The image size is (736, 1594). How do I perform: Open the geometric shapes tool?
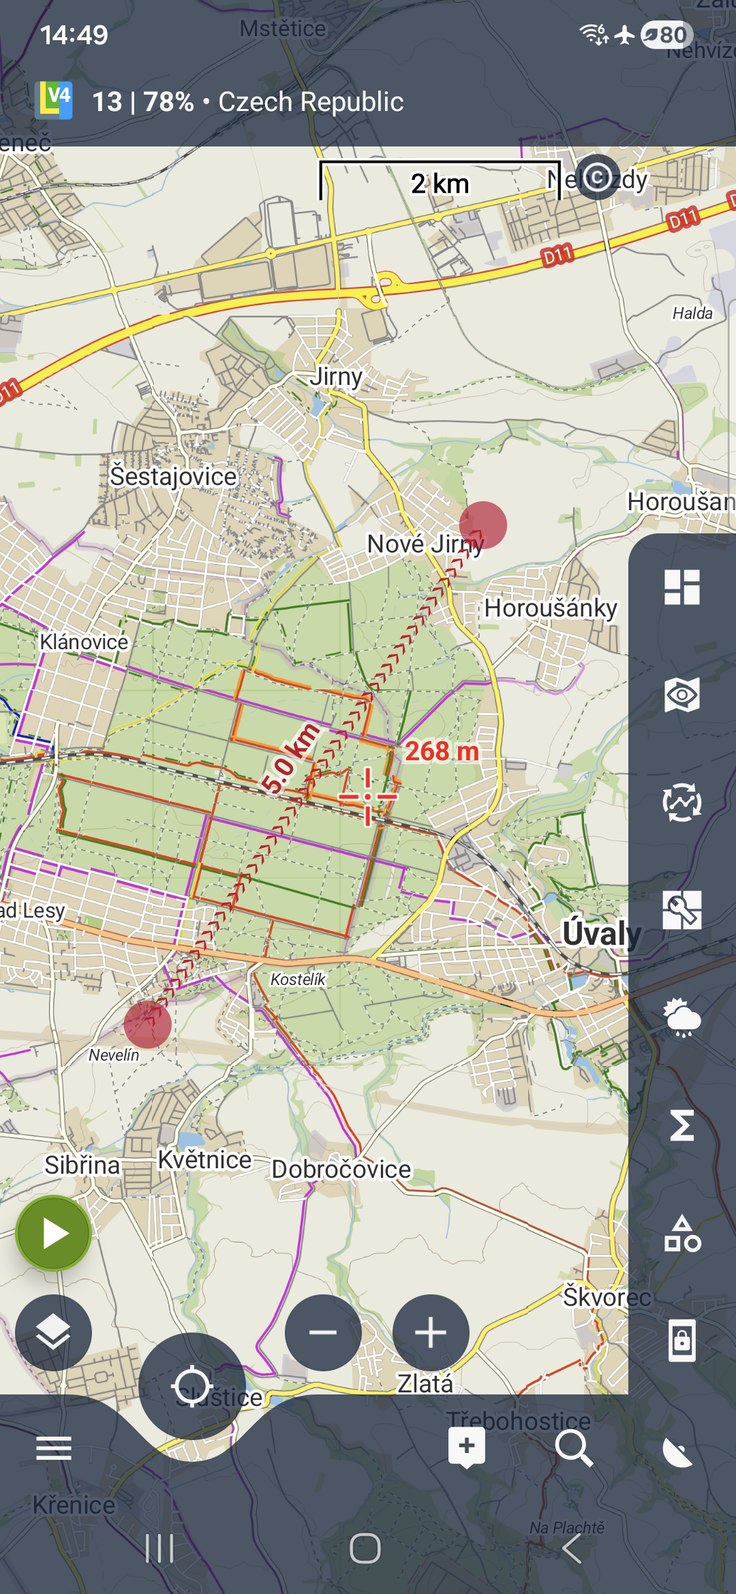[682, 1234]
